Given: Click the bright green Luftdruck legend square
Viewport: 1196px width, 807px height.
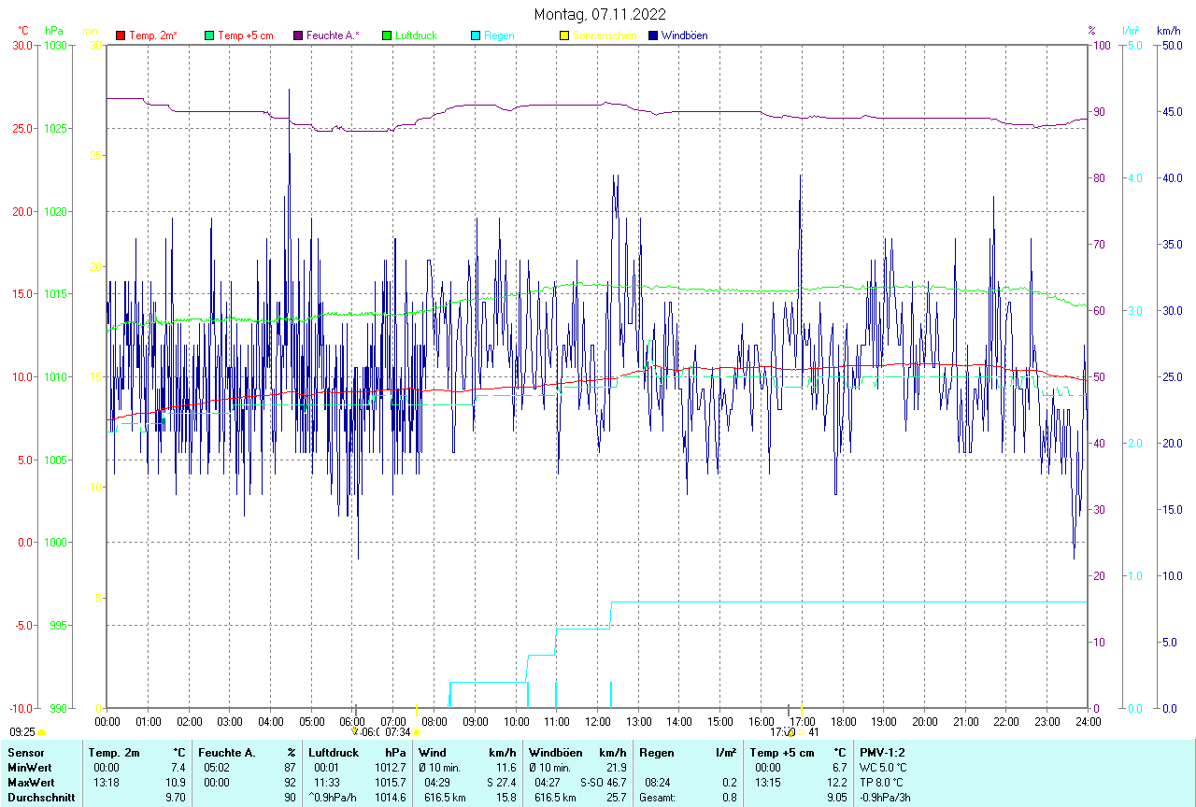Looking at the screenshot, I should point(387,35).
